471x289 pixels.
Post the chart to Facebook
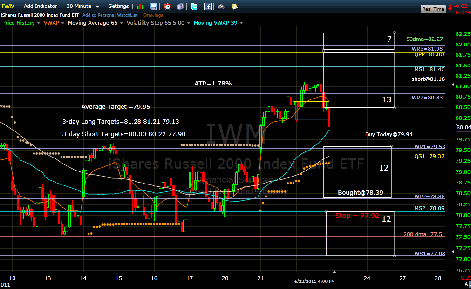208,6
